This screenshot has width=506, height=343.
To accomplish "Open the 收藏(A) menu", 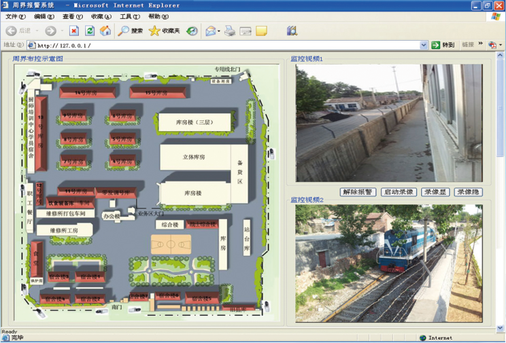I will tap(101, 16).
